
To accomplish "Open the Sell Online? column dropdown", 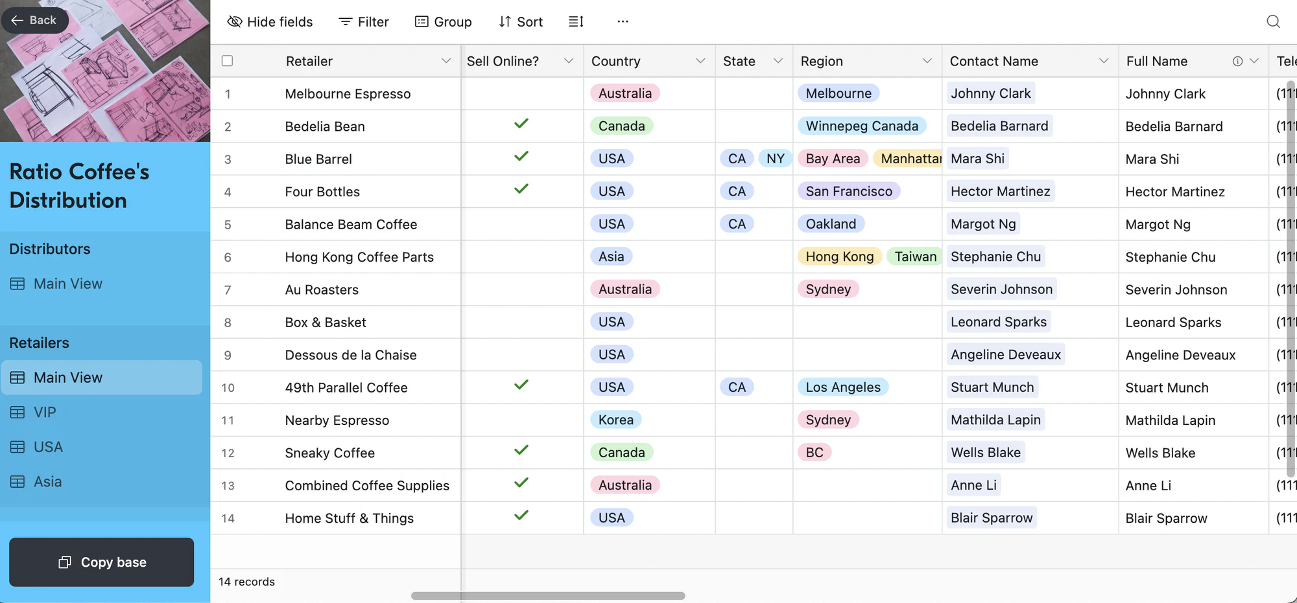I will coord(569,61).
